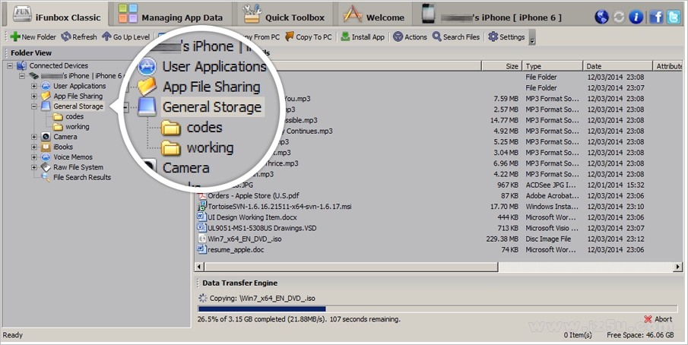The width and height of the screenshot is (688, 345).
Task: Expand the Camera tree node
Action: point(34,137)
